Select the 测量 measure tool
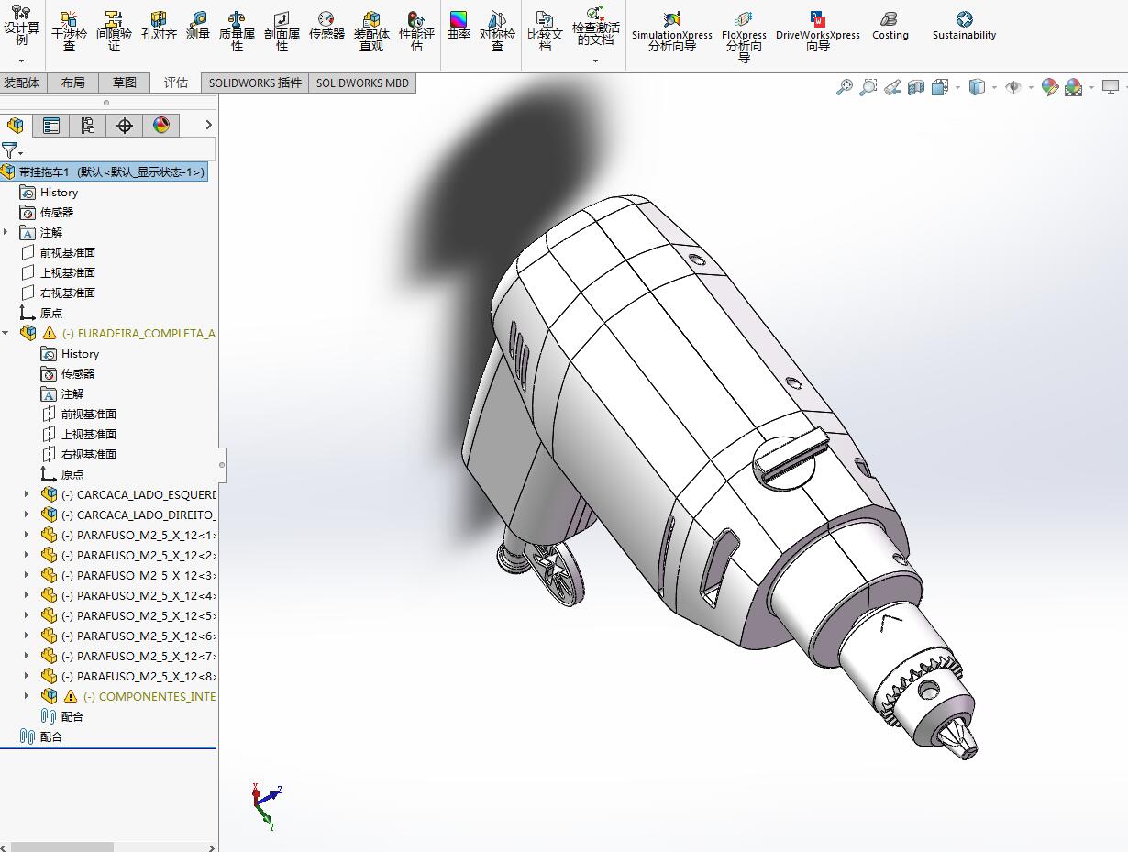 (x=198, y=26)
